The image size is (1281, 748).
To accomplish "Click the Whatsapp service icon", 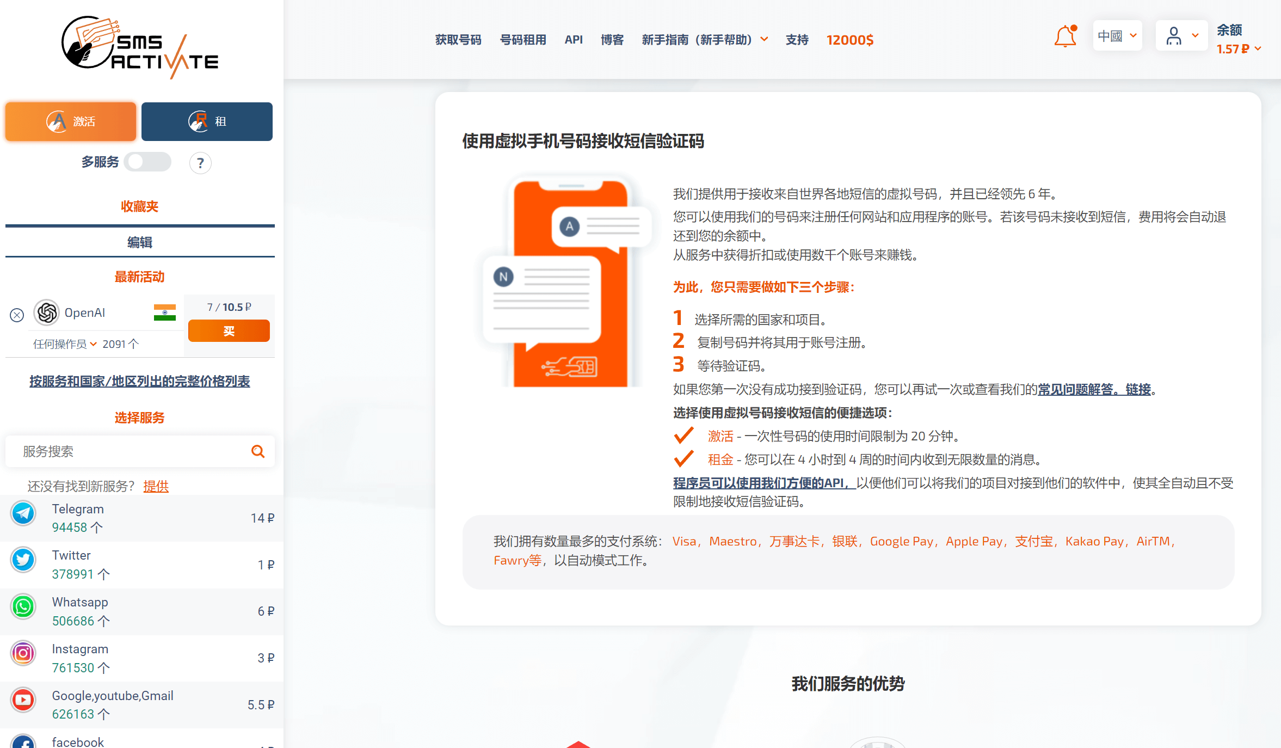I will pyautogui.click(x=23, y=607).
